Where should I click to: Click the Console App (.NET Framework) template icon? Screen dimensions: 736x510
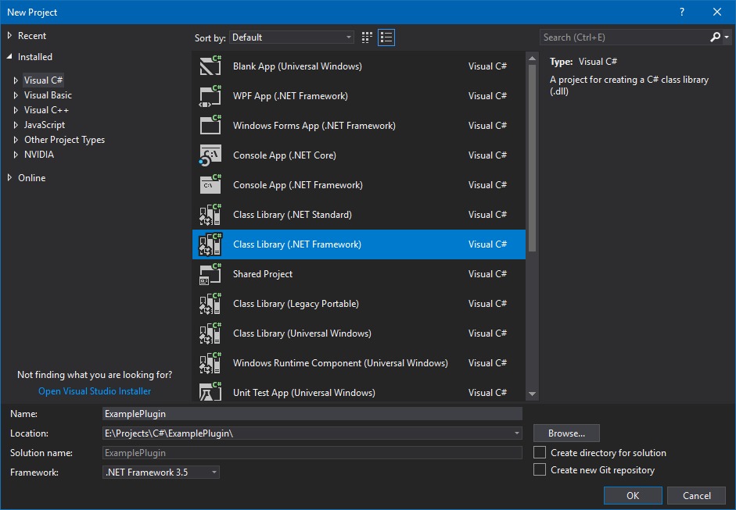[210, 184]
